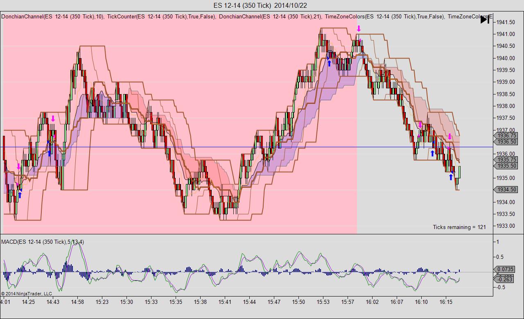Click the 14:25 time axis label
The height and width of the screenshot is (319, 524).
[29, 302]
